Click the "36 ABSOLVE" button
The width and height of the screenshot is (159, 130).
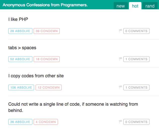[x=20, y=122]
